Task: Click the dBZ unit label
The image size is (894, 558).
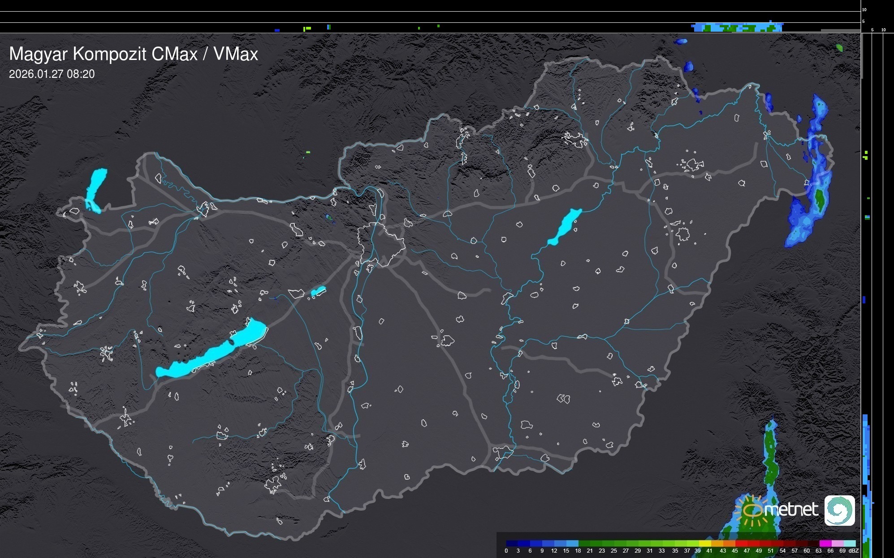Action: click(854, 551)
